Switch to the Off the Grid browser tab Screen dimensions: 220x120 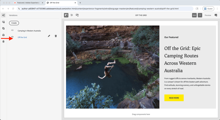click(62, 3)
